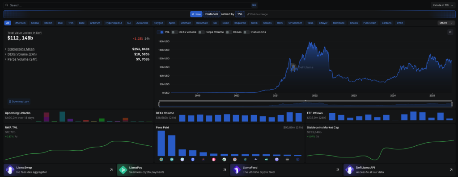
Task: Open LlamaPay via its arrow icon
Action: click(x=225, y=170)
